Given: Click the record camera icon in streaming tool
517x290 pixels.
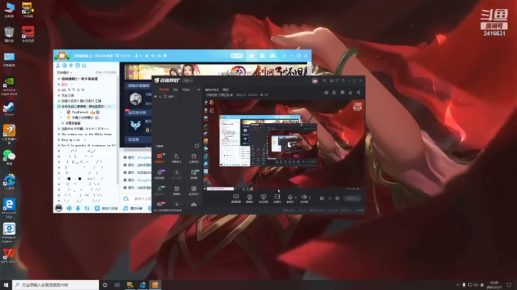Looking at the screenshot, I should pos(322,198).
